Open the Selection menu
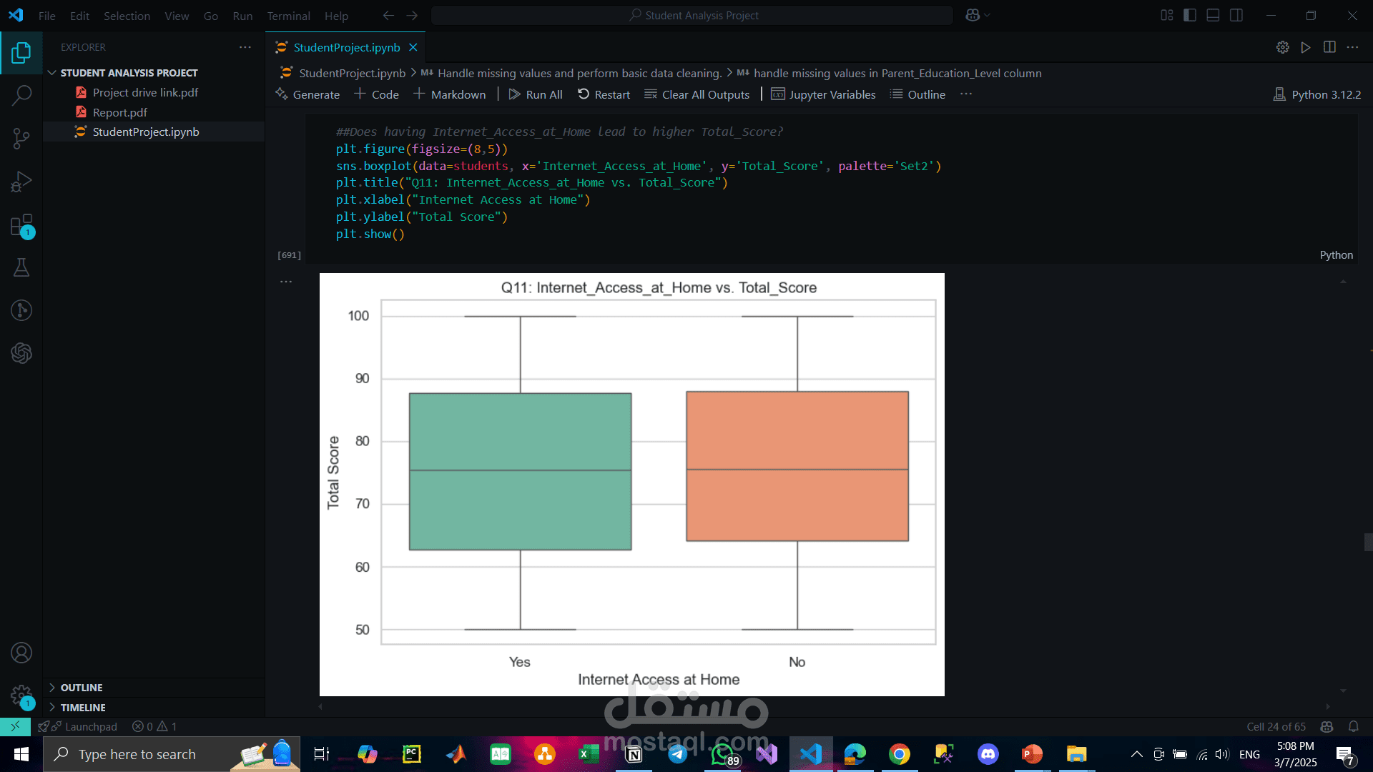 127,16
